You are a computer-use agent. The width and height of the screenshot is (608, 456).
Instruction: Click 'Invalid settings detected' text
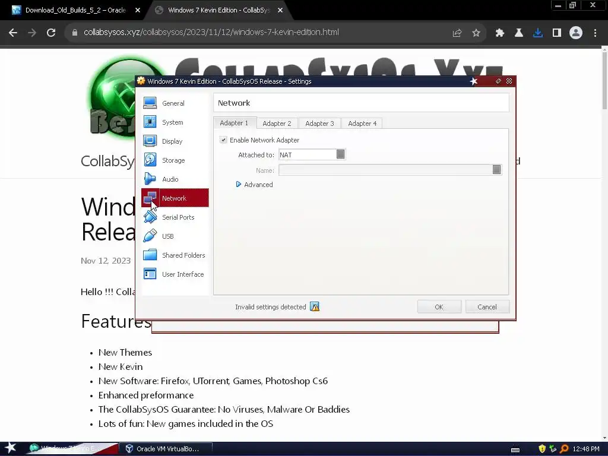(271, 307)
